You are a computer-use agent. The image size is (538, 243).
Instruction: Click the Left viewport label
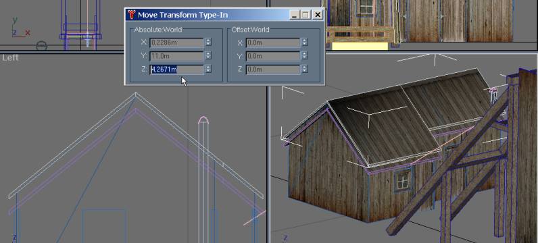(x=10, y=58)
